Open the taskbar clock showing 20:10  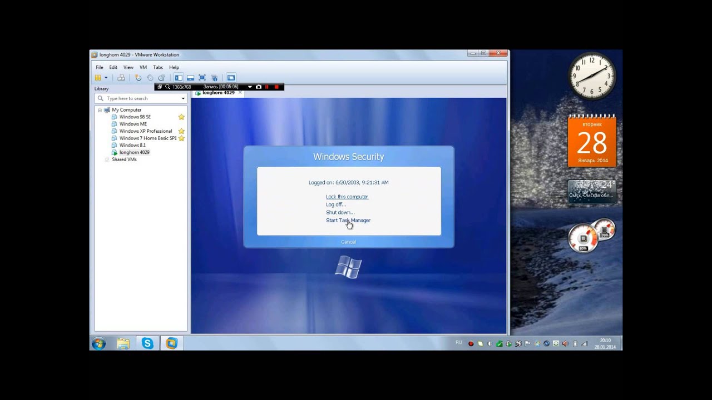pyautogui.click(x=605, y=343)
